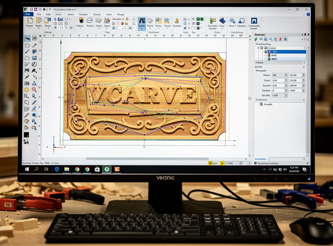
Task: Click the stepper arrows next to the 11.00 field
Action: point(286,96)
